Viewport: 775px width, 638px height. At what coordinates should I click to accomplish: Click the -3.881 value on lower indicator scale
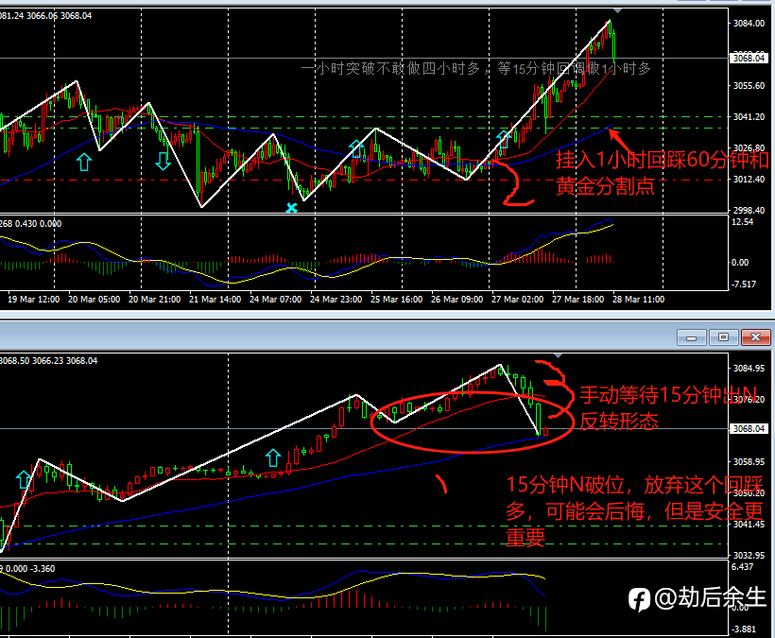click(x=744, y=629)
